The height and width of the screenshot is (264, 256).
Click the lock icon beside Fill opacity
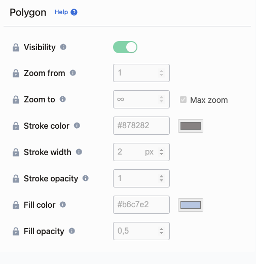(16, 232)
